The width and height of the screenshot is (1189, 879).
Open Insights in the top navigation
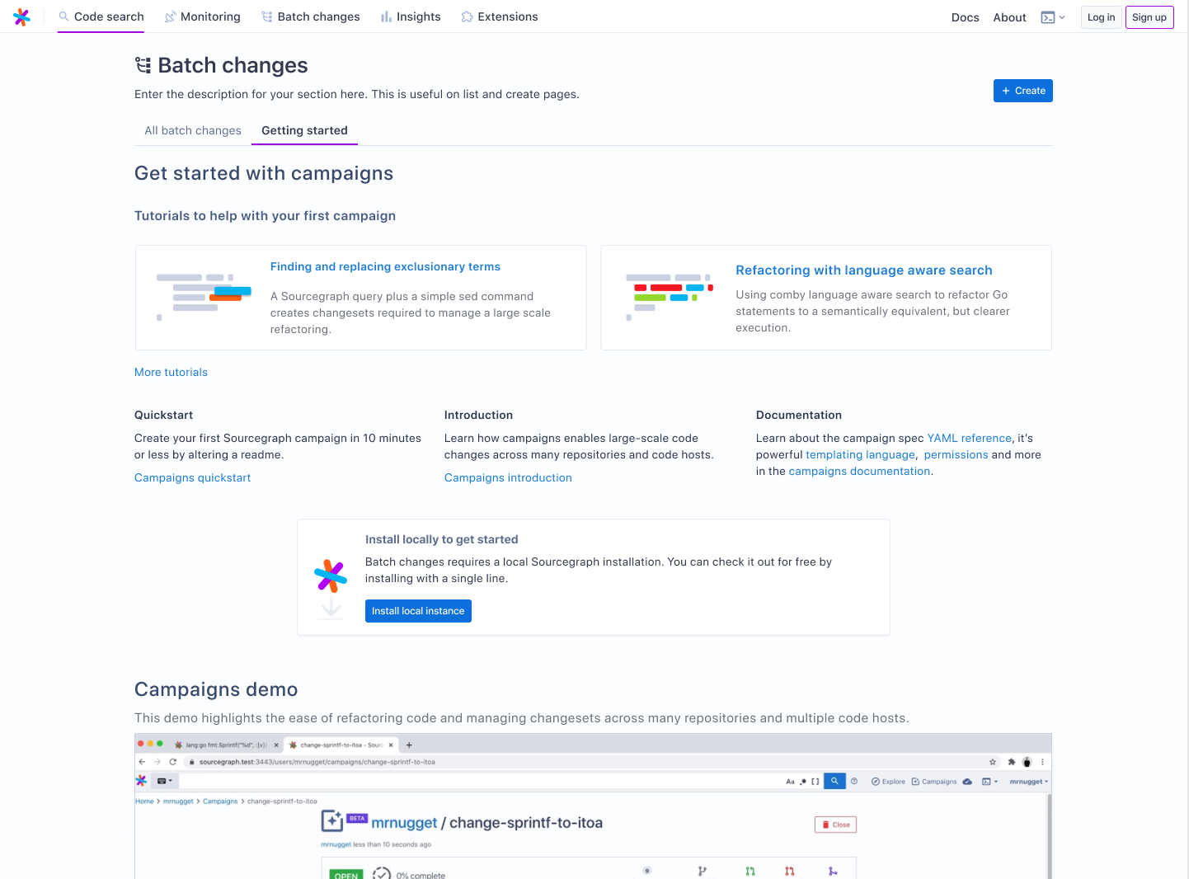(x=411, y=16)
